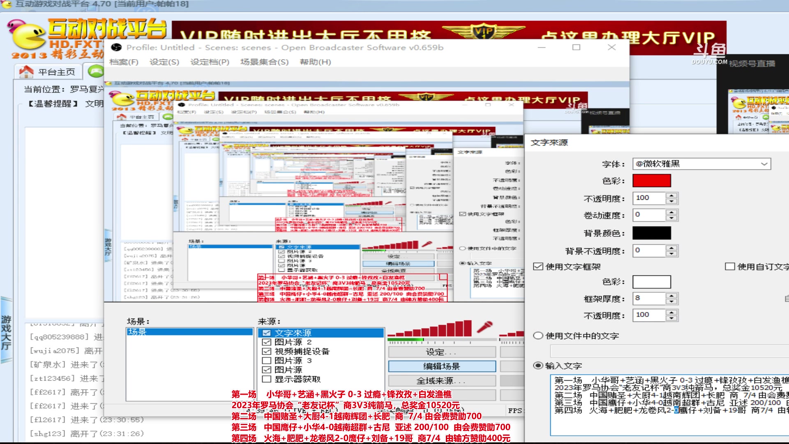Increase frame 不透明度 with up arrow
Screen dimensions: 789x444
tap(671, 312)
